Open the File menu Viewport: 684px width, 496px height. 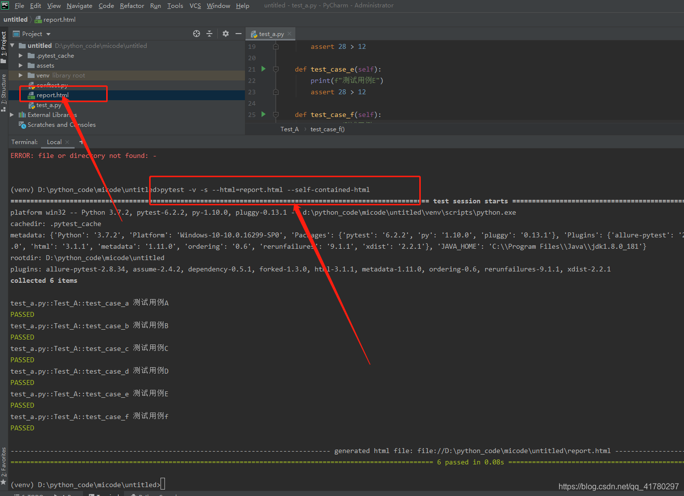tap(19, 5)
